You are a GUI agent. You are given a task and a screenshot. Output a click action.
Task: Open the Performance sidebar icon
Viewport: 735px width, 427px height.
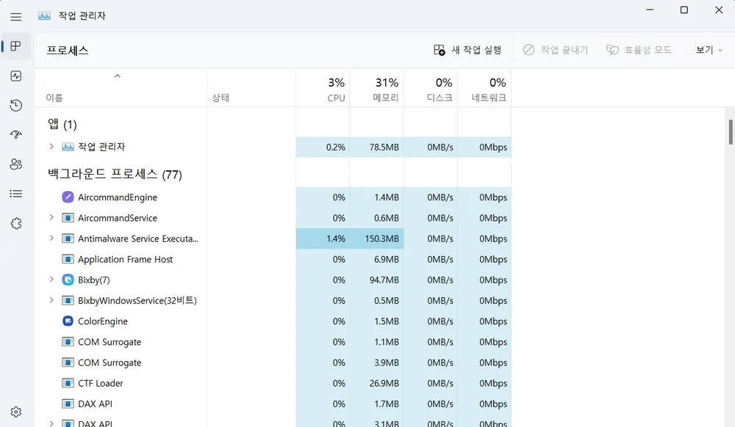click(x=16, y=76)
